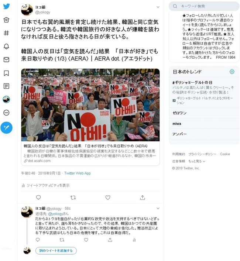240x261 pixels.
Task: Expand main tweet's chevron menu
Action: click(158, 7)
